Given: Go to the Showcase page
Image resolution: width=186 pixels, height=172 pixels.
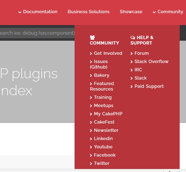Looking at the screenshot, I should 131,12.
